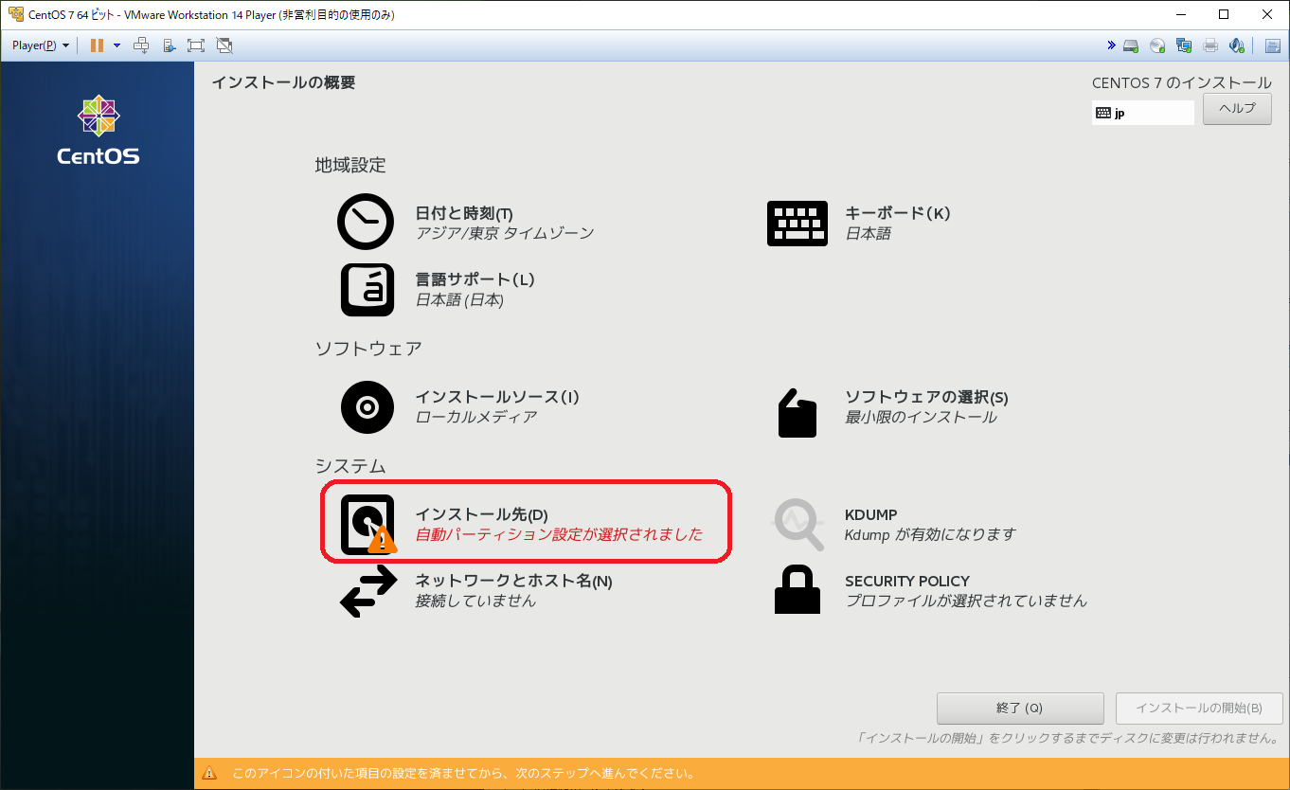Open installer help with ヘルプ button
1290x790 pixels.
pos(1237,108)
